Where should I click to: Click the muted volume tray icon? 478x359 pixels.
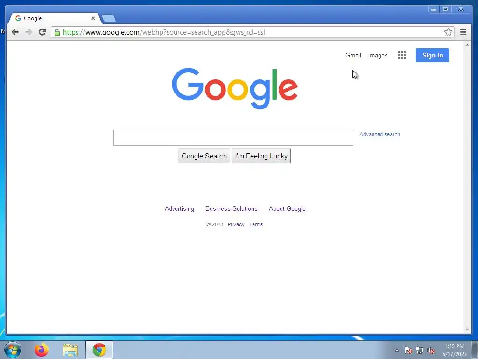coord(431,350)
